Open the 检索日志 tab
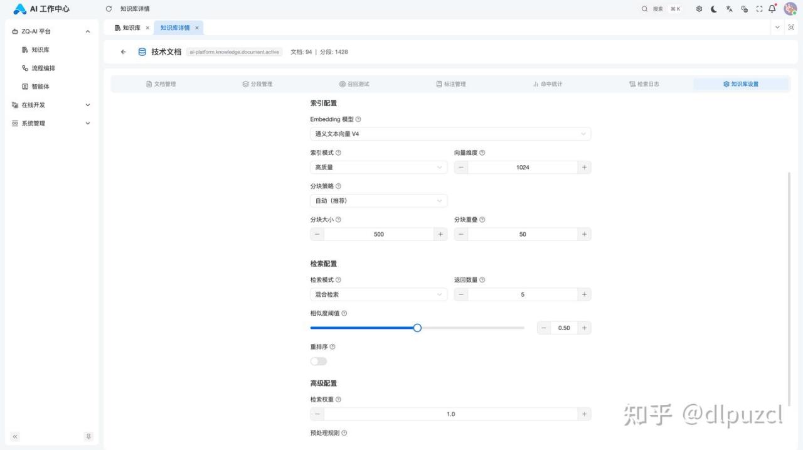 point(644,84)
